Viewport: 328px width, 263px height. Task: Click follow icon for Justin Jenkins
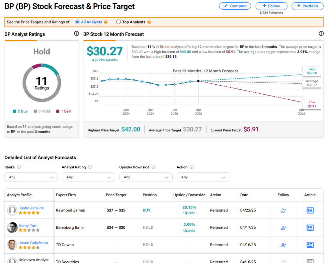click(x=283, y=210)
